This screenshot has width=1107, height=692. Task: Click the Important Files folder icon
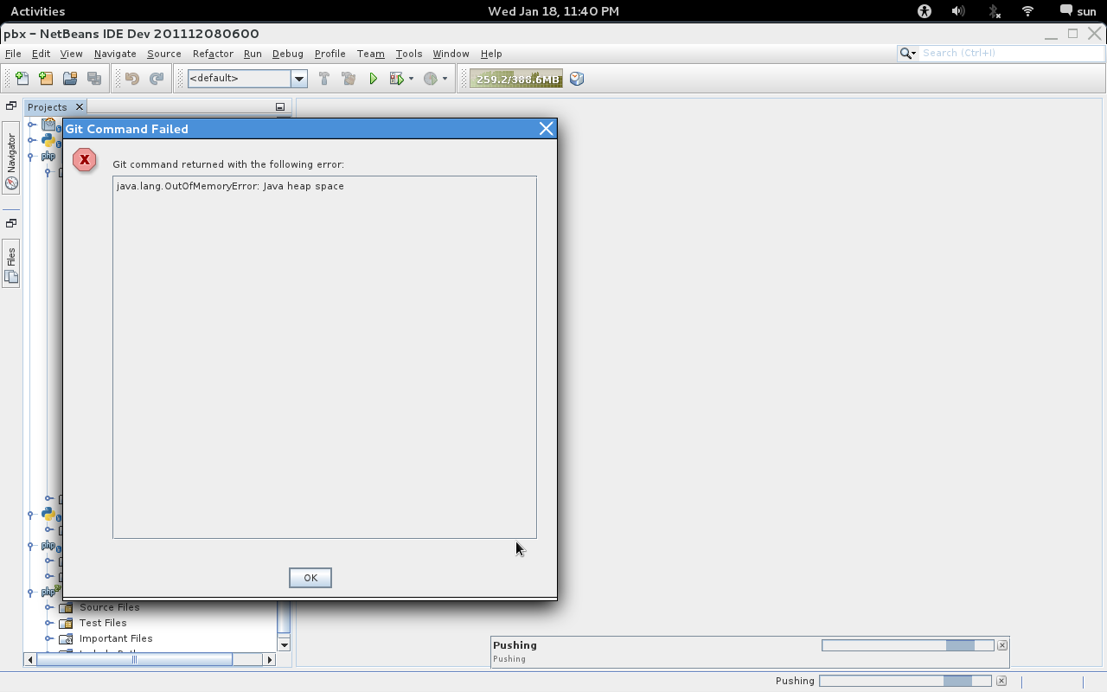(x=66, y=638)
